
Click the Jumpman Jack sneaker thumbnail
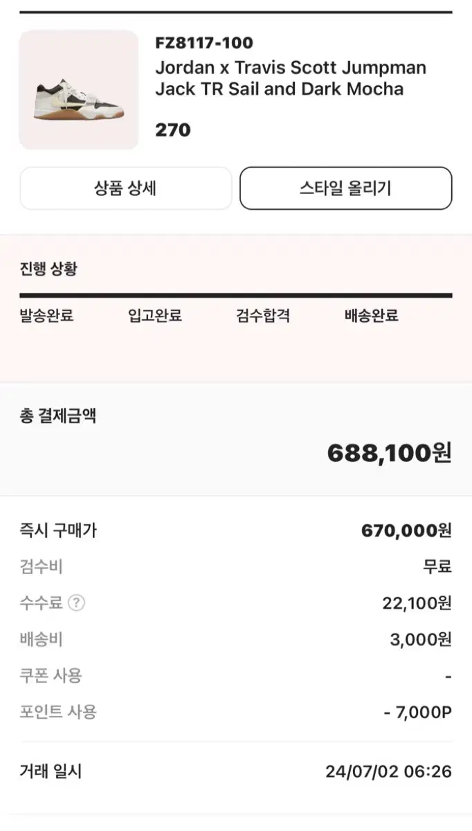79,90
